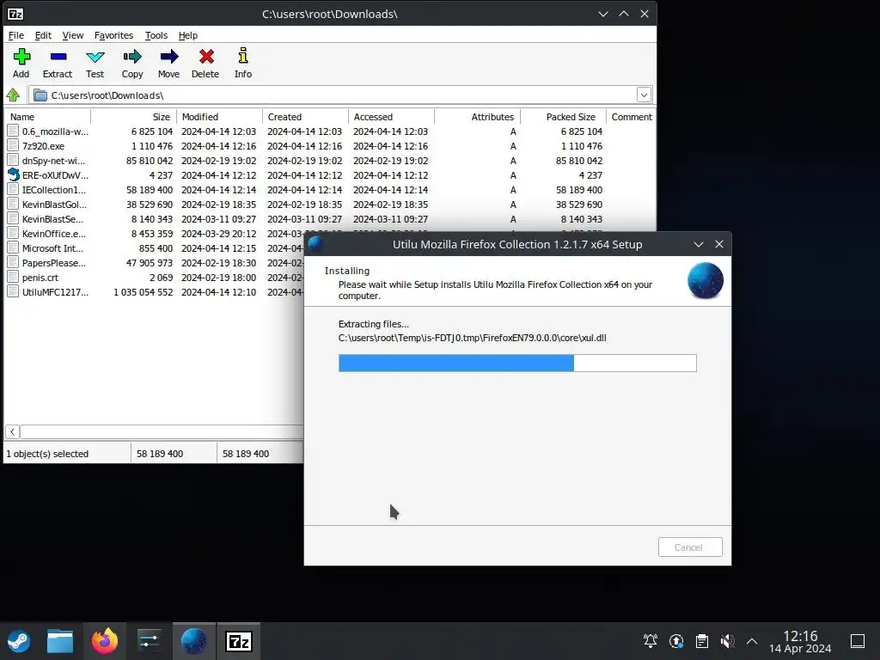Viewport: 880px width, 660px height.
Task: Open the View menu
Action: [72, 35]
